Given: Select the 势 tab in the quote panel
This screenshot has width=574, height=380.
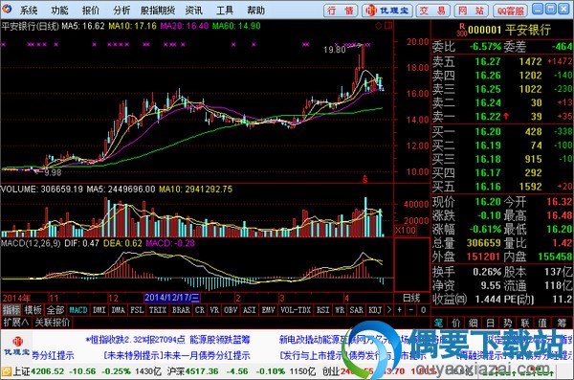Looking at the screenshot, I should (508, 323).
